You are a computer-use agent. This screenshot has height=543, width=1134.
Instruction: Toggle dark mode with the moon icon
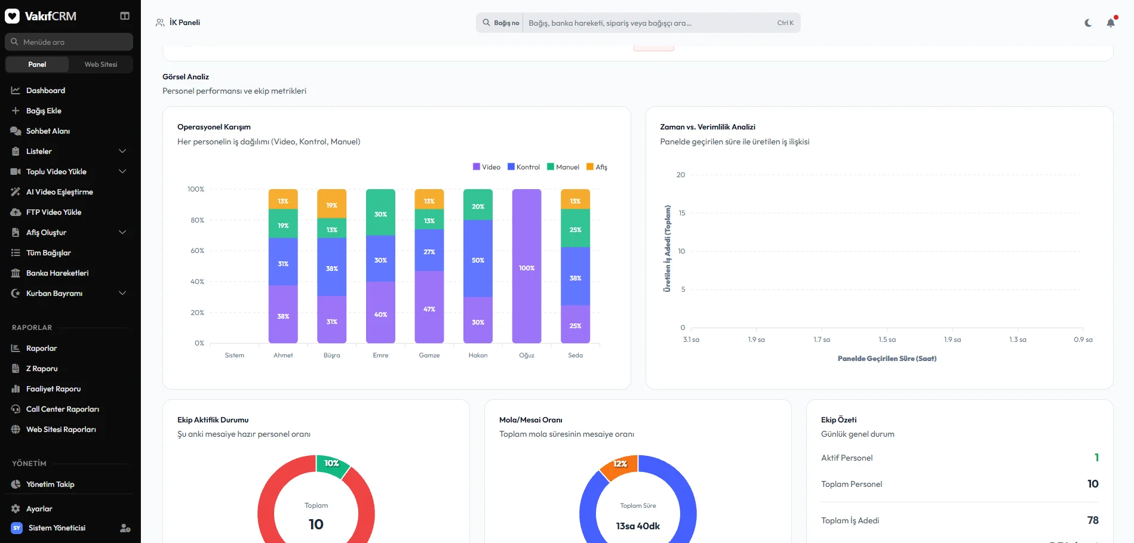click(1088, 23)
